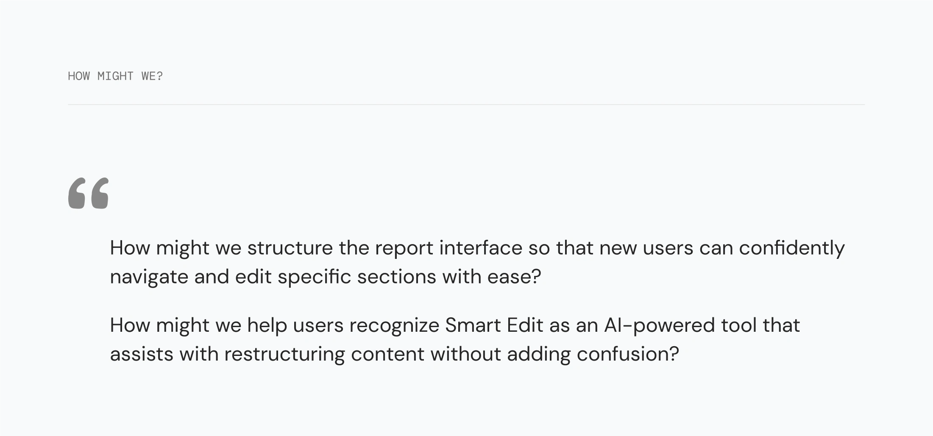Click the word "ease?" ending the first question
This screenshot has width=933, height=436.
(514, 277)
